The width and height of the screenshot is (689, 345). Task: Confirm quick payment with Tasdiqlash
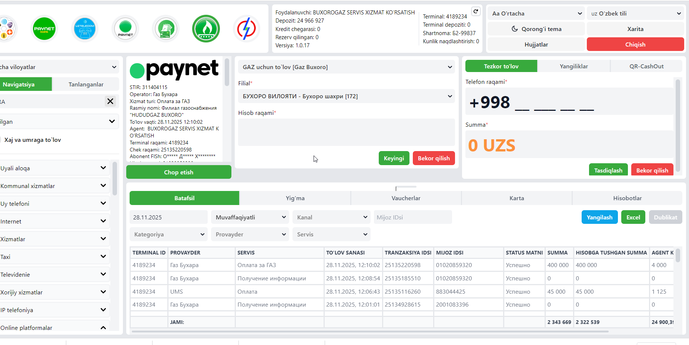pyautogui.click(x=608, y=170)
